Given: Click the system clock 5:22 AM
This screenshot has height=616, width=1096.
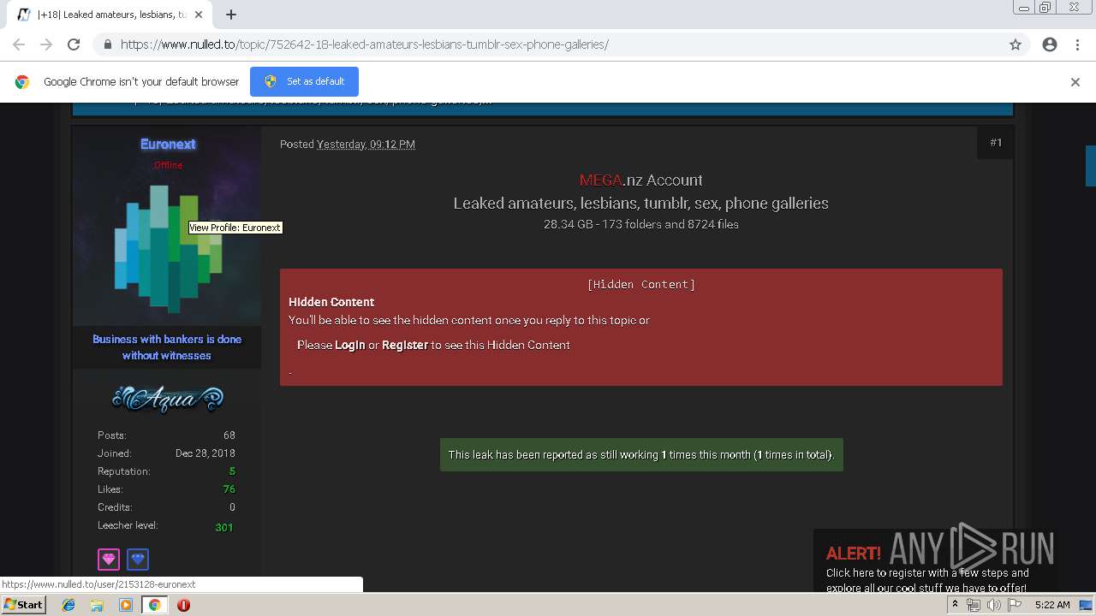Looking at the screenshot, I should tap(1052, 605).
